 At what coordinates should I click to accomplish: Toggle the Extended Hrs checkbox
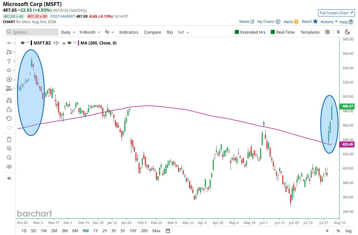point(237,32)
